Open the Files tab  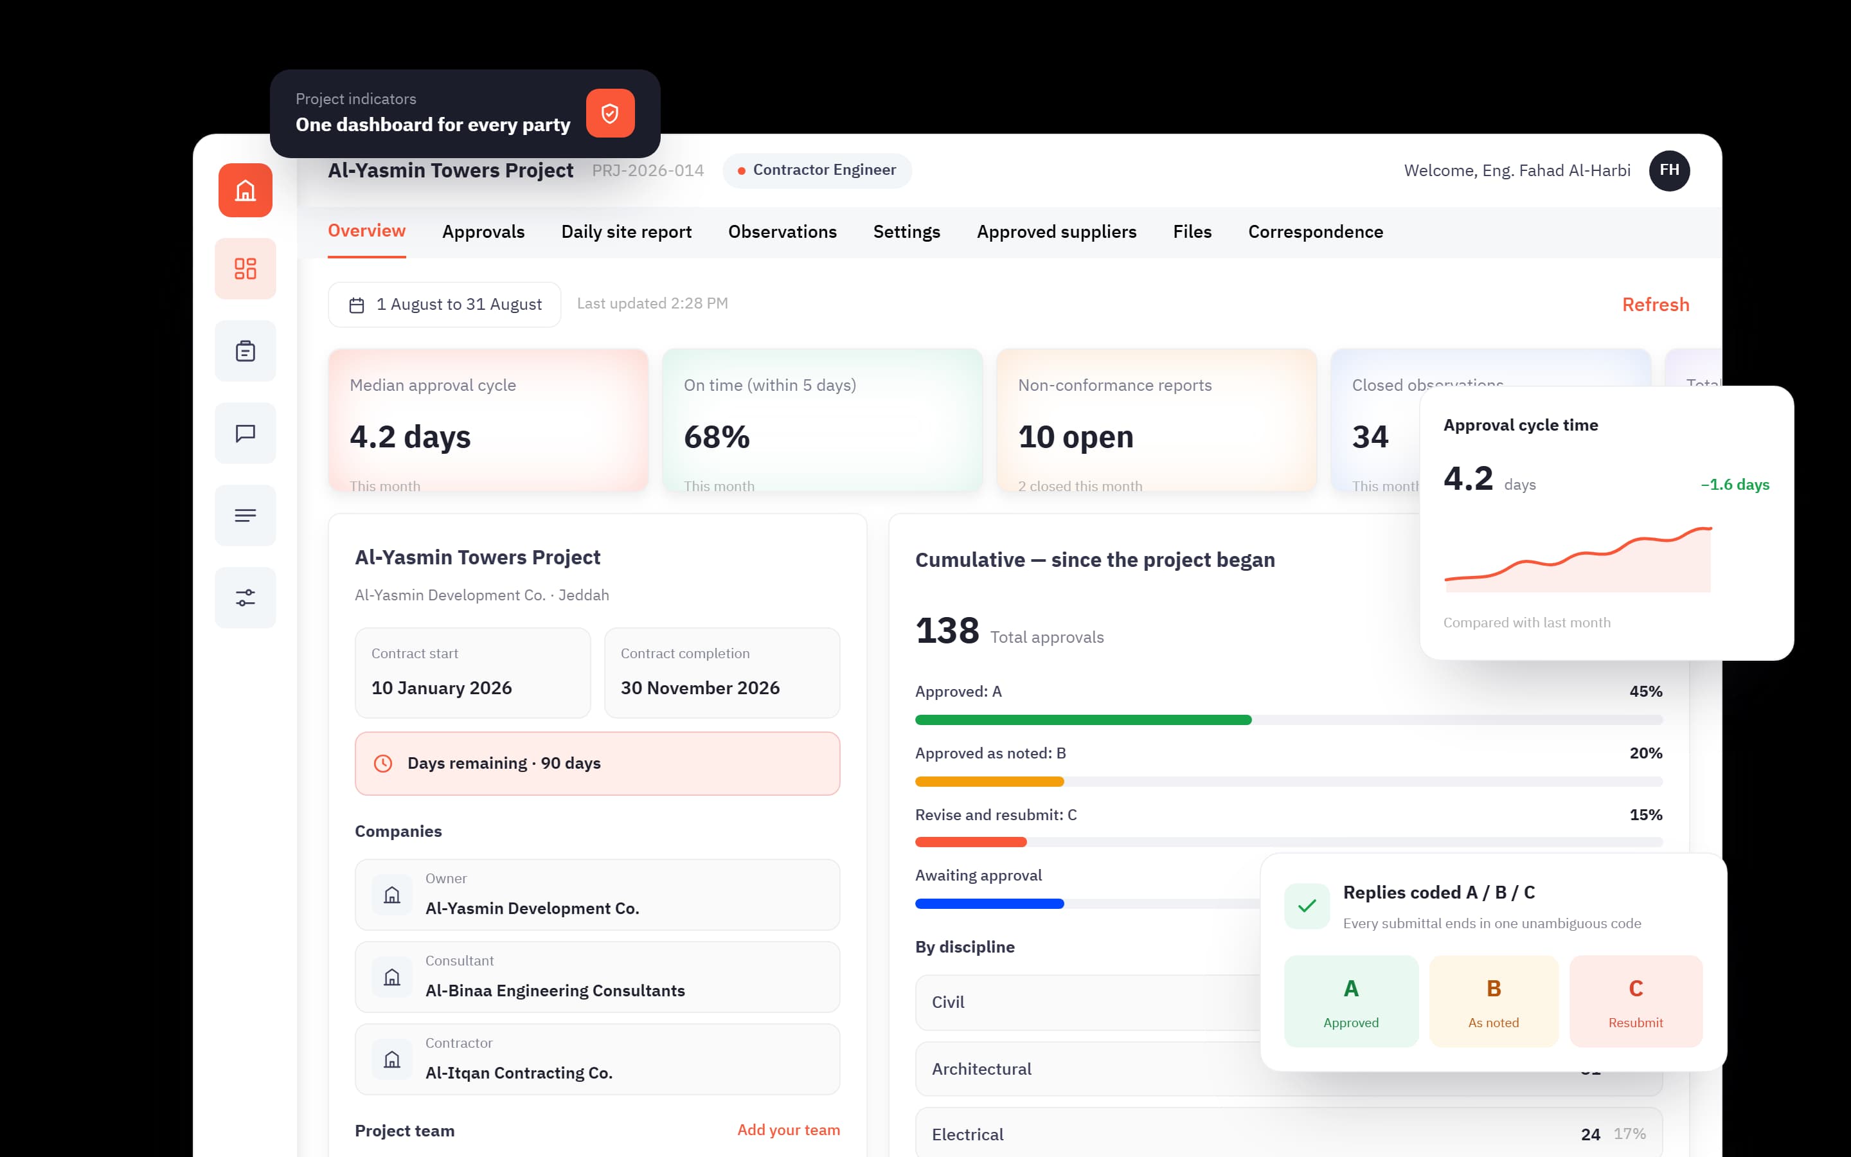pyautogui.click(x=1192, y=232)
